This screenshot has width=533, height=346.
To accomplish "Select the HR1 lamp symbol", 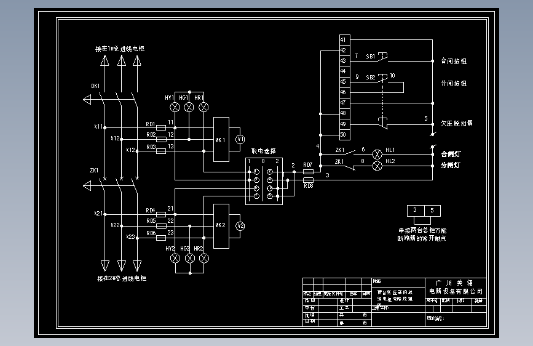I will point(203,108).
